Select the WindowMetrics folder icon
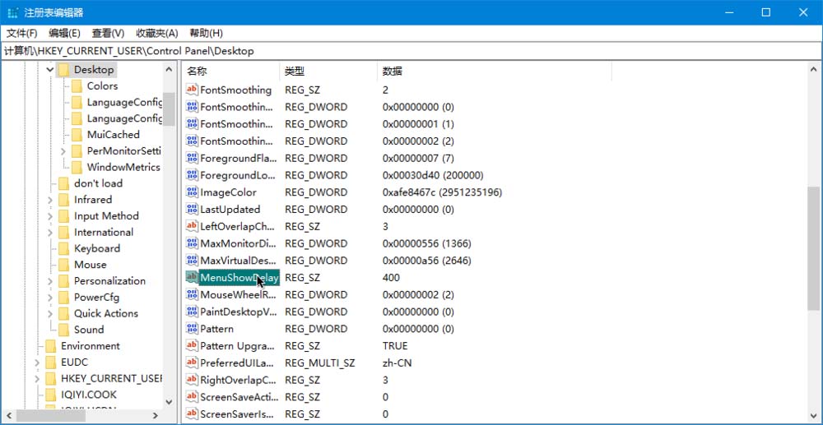The height and width of the screenshot is (425, 823). tap(77, 167)
